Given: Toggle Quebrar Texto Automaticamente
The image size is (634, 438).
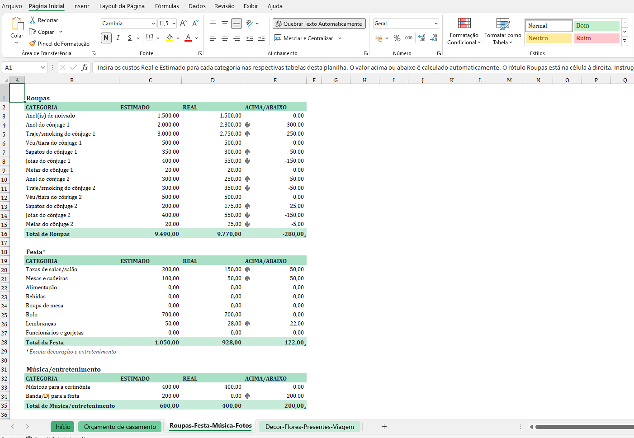Looking at the screenshot, I should click(x=319, y=24).
